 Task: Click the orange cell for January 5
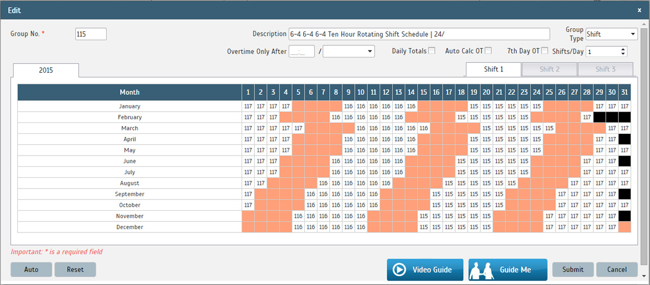[x=298, y=106]
